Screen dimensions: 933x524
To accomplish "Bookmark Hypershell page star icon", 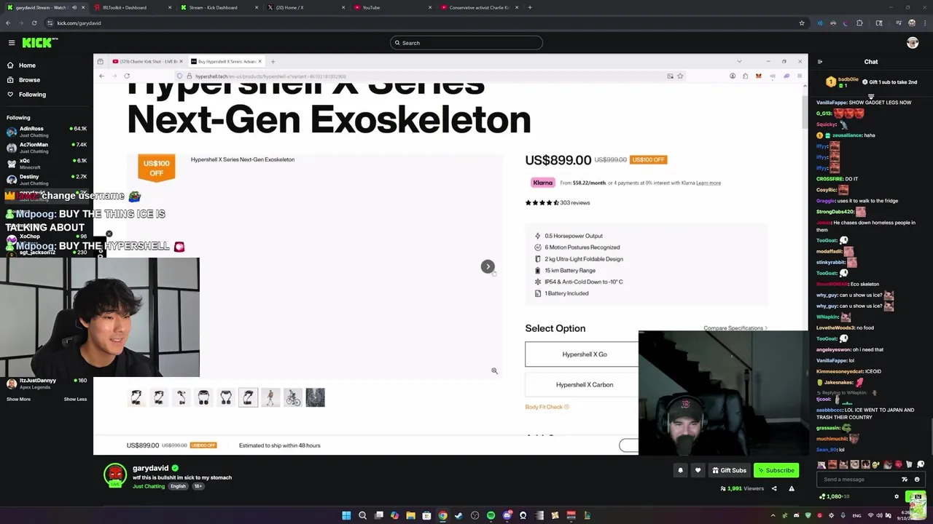I will pyautogui.click(x=680, y=76).
